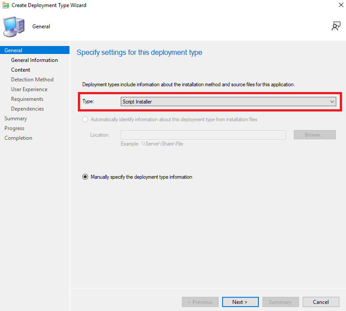This screenshot has width=346, height=311.
Task: Open the User Experience step
Action: (29, 89)
